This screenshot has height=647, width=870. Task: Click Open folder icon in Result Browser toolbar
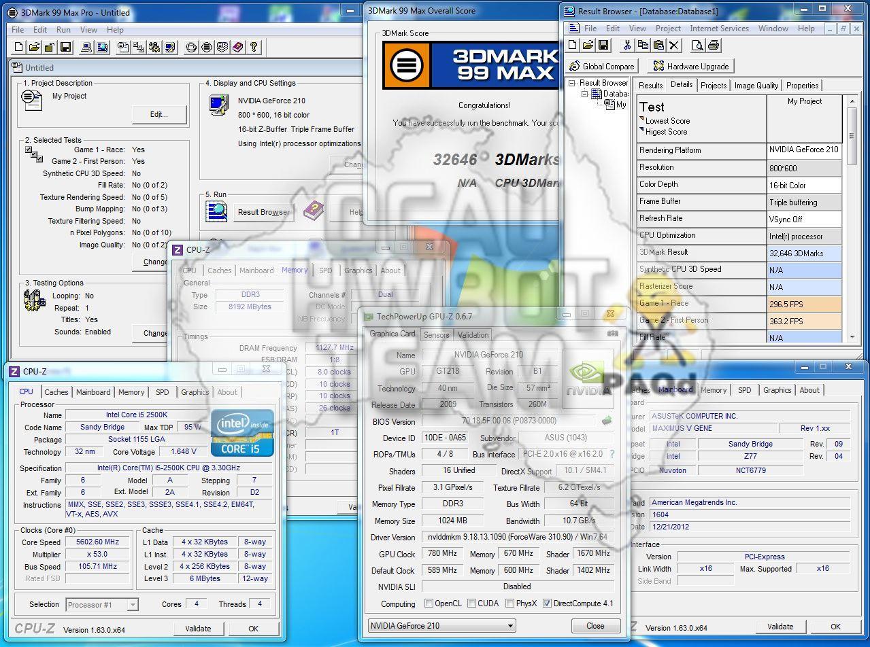(x=588, y=46)
